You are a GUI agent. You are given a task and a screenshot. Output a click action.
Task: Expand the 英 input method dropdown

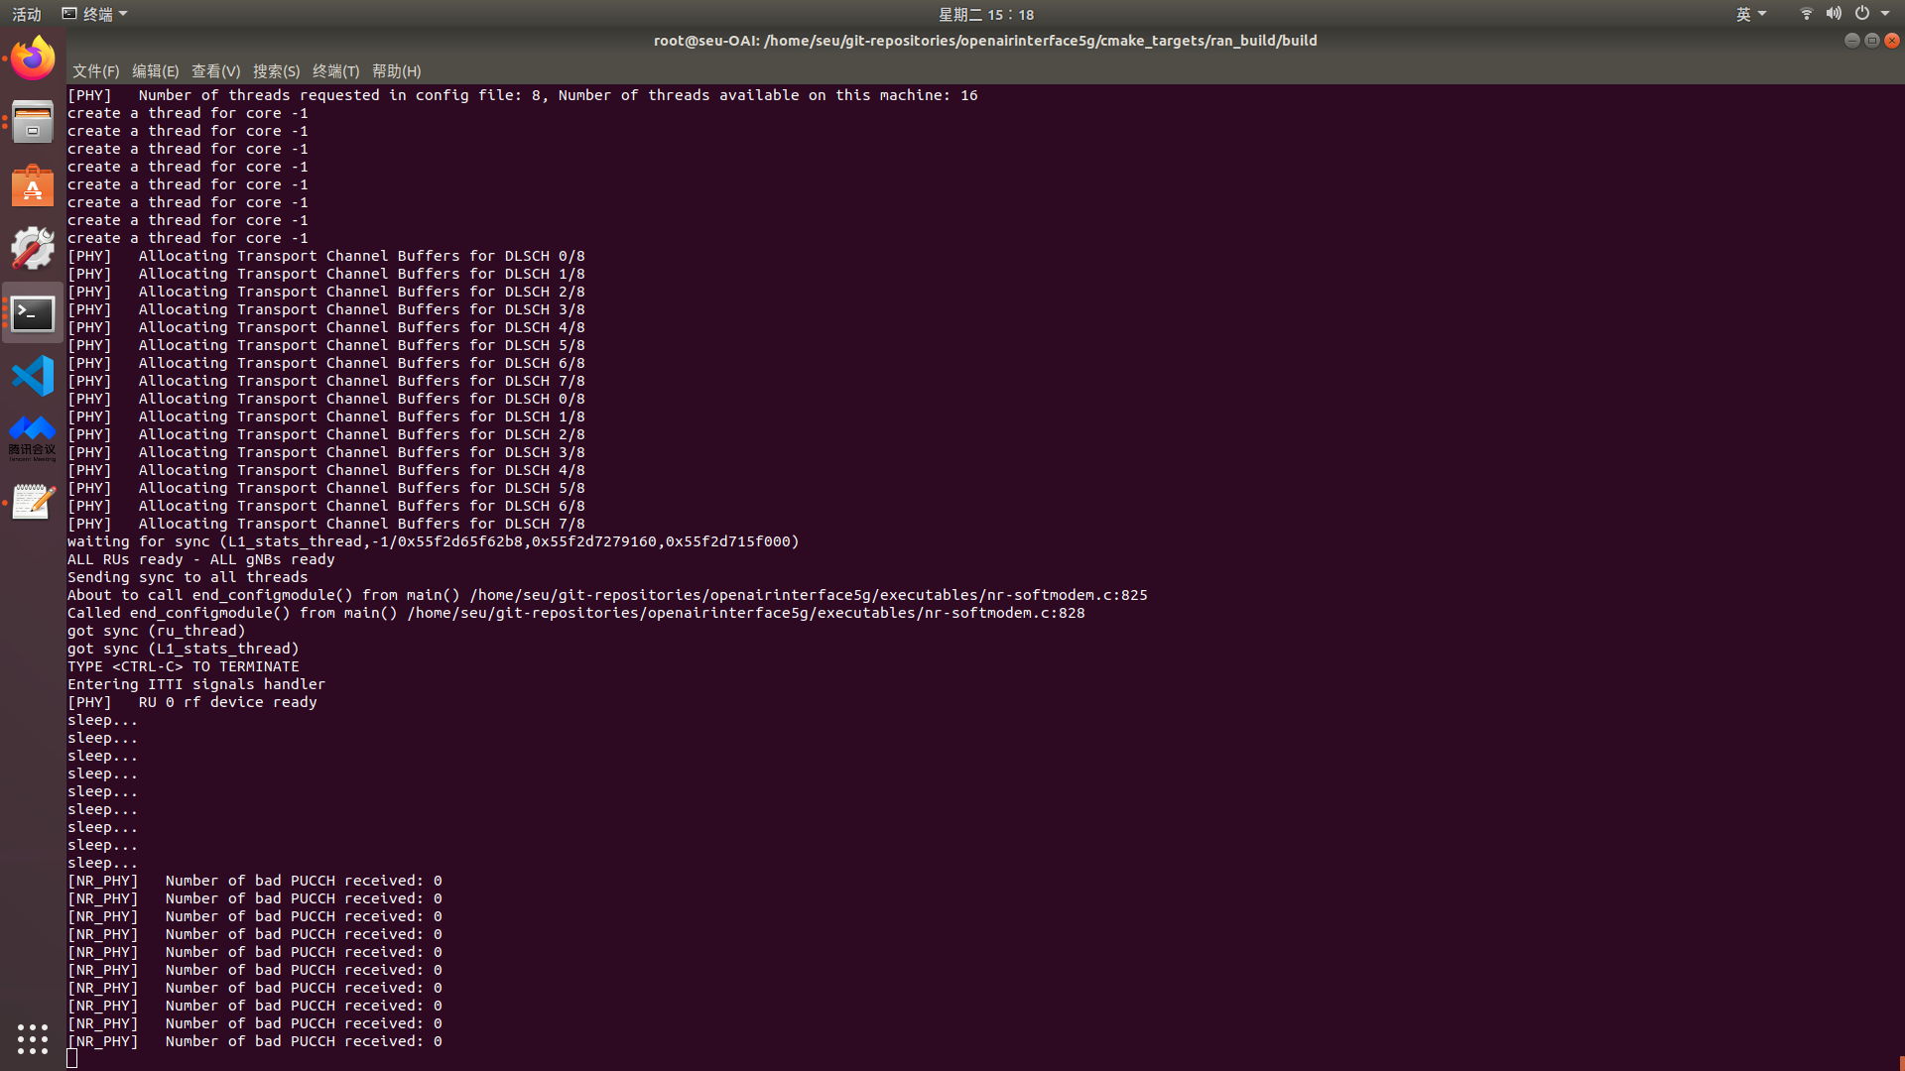[1750, 14]
